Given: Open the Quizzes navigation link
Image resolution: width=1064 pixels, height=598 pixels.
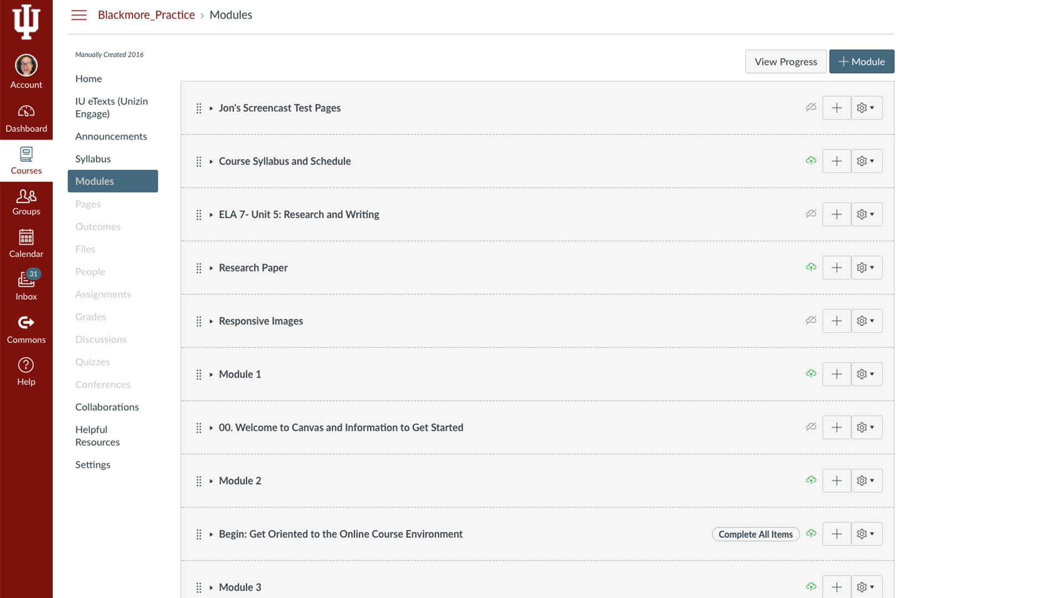Looking at the screenshot, I should point(93,362).
